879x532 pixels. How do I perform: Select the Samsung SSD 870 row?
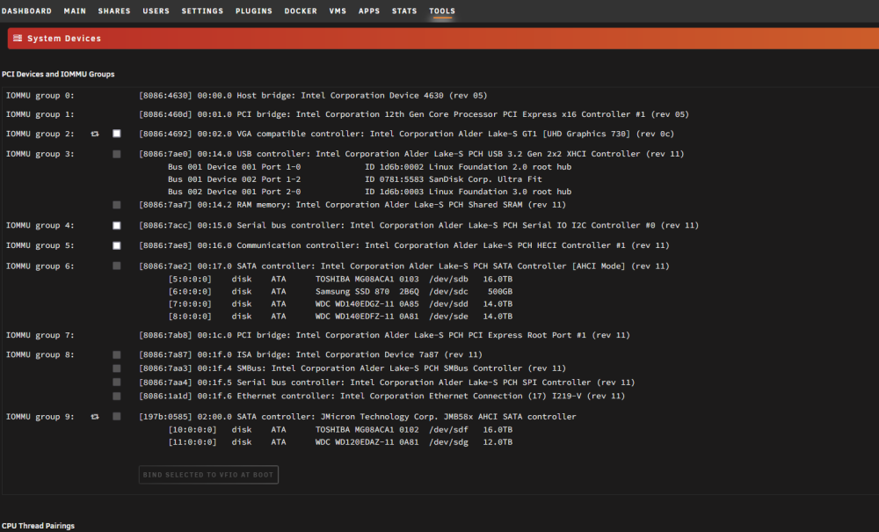point(340,291)
